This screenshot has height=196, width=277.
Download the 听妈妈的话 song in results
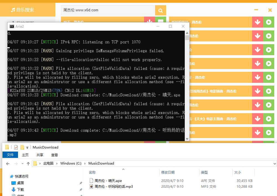[257, 22]
